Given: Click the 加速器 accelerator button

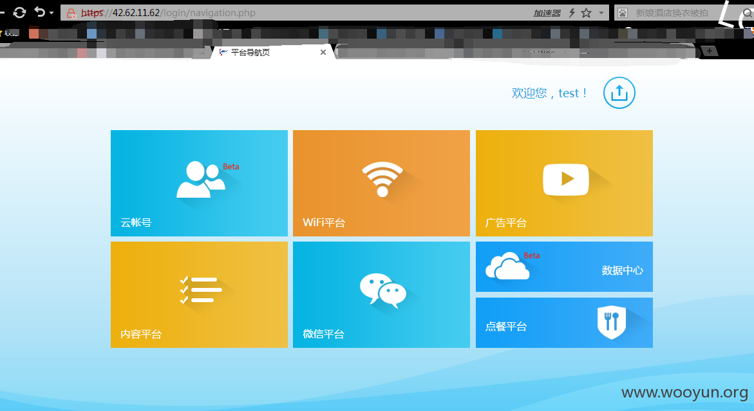Looking at the screenshot, I should pyautogui.click(x=547, y=14).
